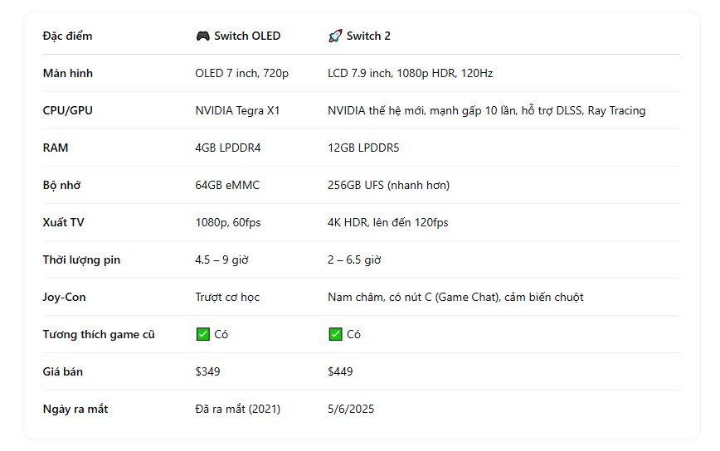Click the NVIDIA Tegra X1 cell

pos(237,111)
